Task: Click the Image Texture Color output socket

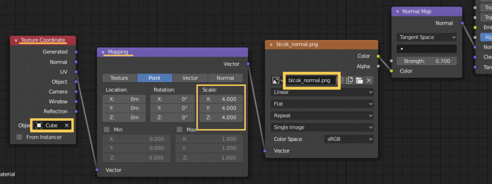Action: [x=378, y=56]
